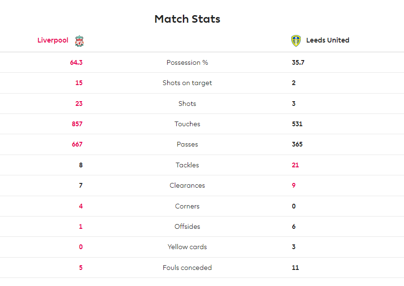Select the Offsides row label
Screen dimensions: 404x286
pyautogui.click(x=187, y=226)
